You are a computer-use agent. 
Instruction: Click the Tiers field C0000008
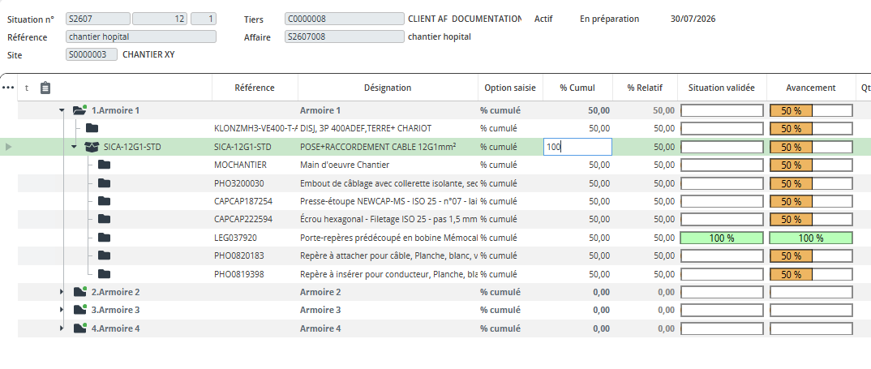coord(345,19)
